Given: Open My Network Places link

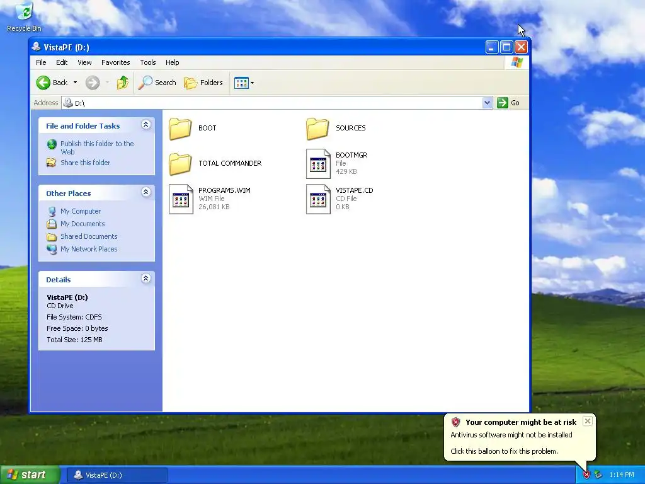Looking at the screenshot, I should (x=89, y=249).
